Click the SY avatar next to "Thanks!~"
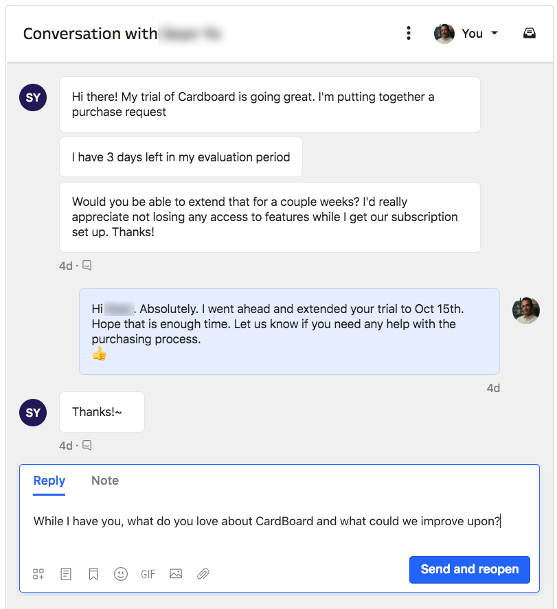Screen dimensions: 557x609 [33, 413]
